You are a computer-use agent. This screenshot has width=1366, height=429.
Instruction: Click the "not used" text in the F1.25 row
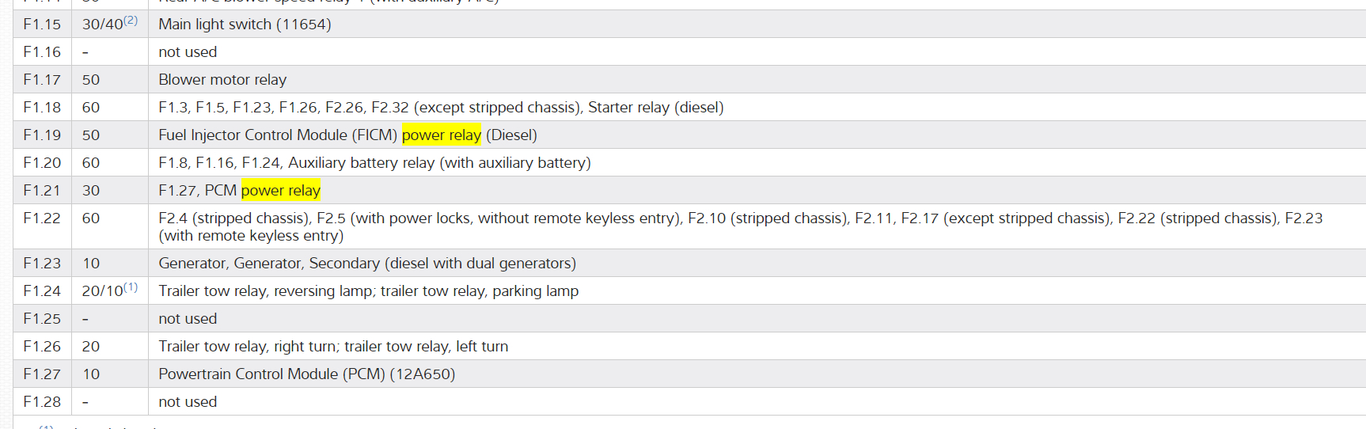[x=188, y=319]
